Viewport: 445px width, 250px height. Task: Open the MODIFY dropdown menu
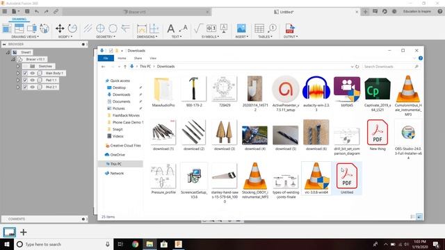(65, 37)
